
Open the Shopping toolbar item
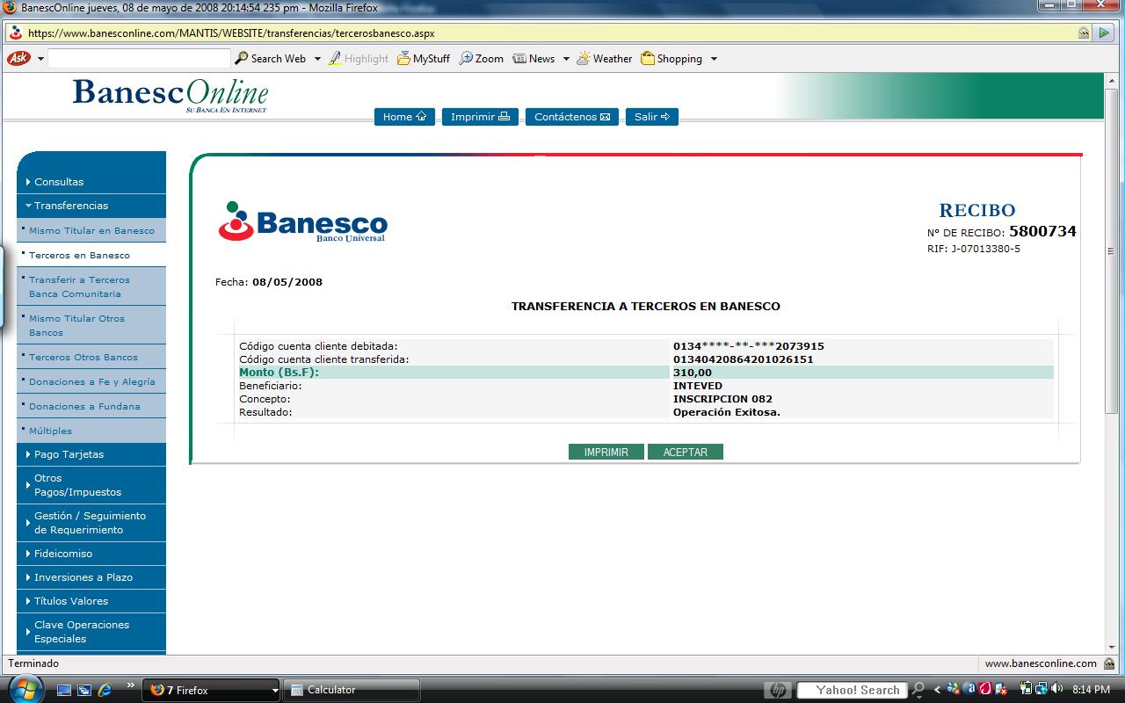coord(671,59)
